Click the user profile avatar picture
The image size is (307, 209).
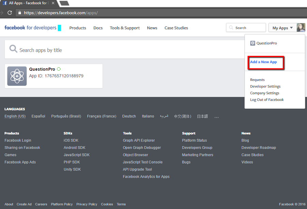(301, 28)
